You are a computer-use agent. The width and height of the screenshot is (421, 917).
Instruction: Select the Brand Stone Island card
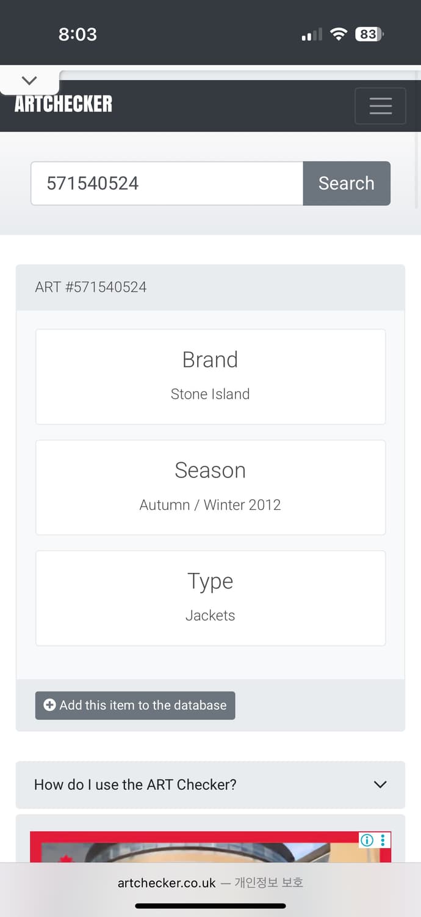coord(210,377)
